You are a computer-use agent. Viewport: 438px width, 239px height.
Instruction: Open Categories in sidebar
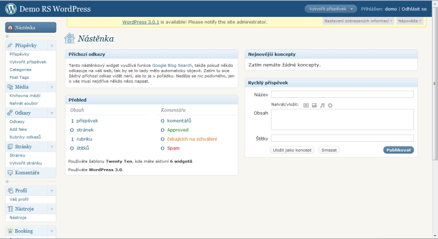[20, 69]
